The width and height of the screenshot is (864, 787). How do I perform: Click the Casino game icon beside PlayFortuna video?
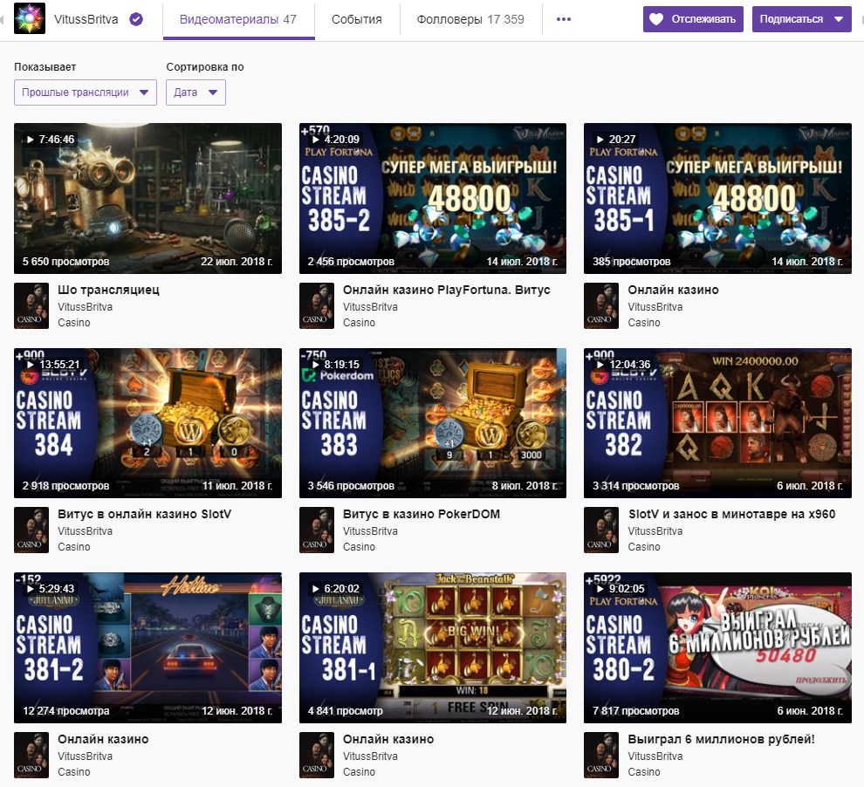(x=316, y=305)
